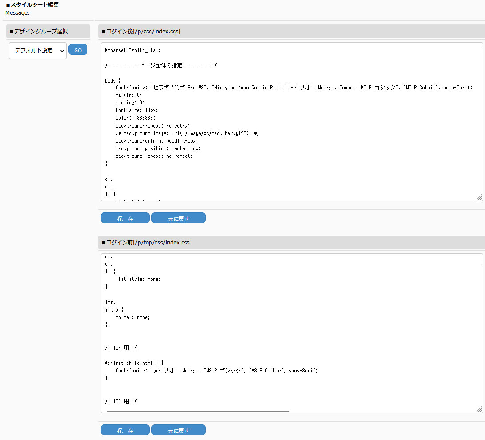Click the border: none line

point(133,317)
